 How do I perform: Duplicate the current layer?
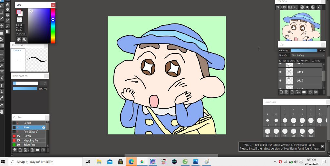[x=310, y=92]
